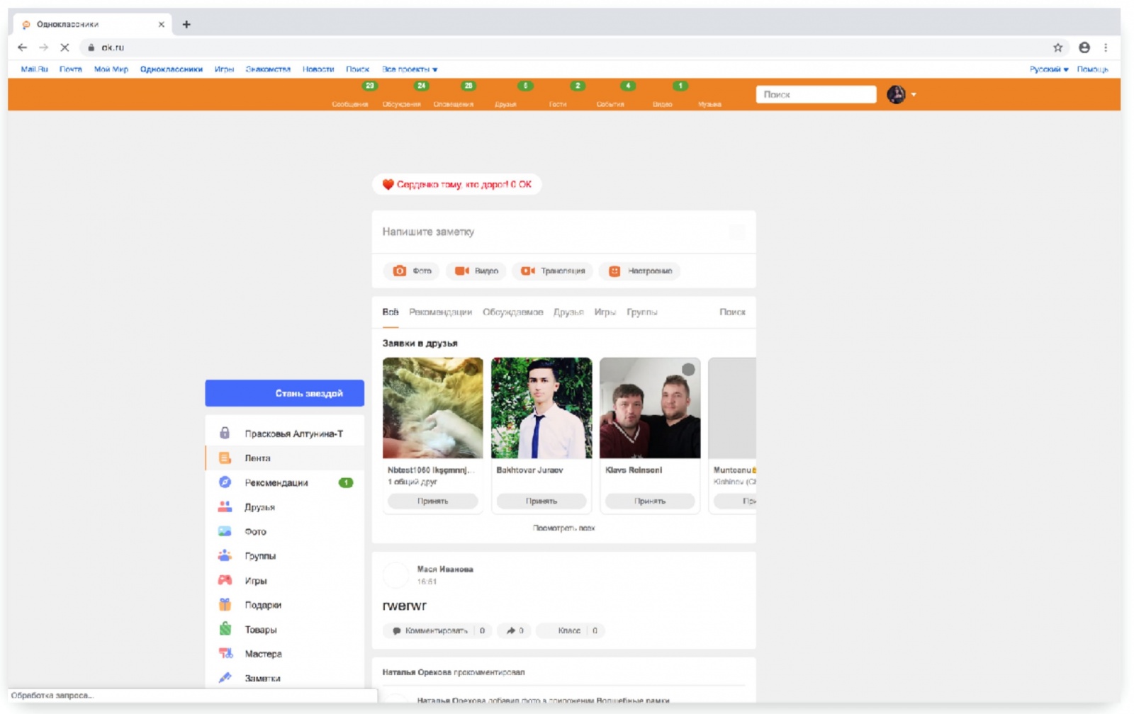Select Подарки in the left sidebar
Screen dimensions: 1134x714
tap(262, 605)
